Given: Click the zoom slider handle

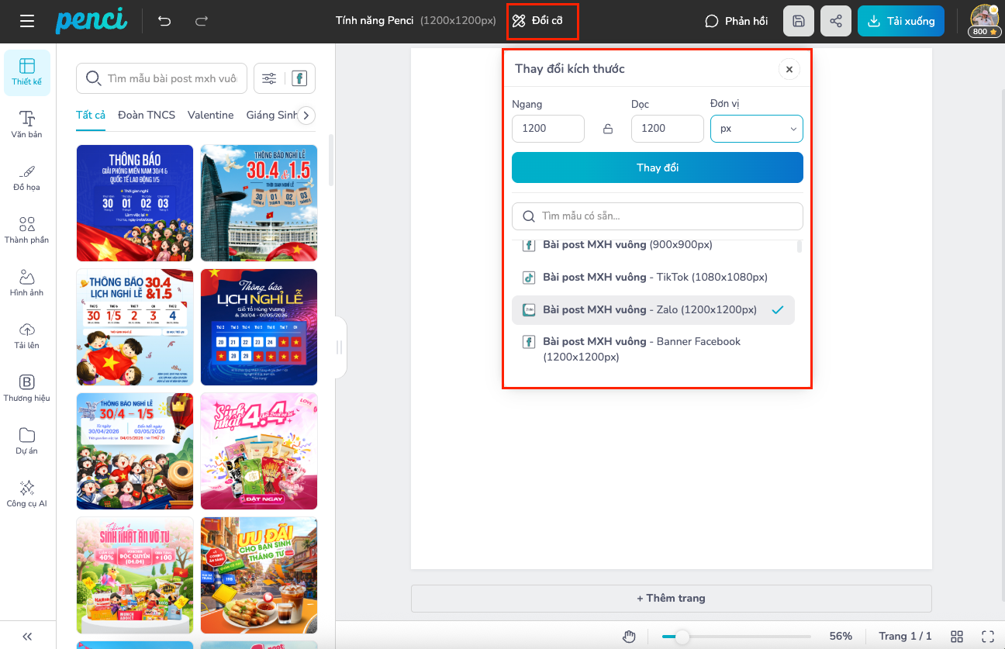Looking at the screenshot, I should (682, 637).
